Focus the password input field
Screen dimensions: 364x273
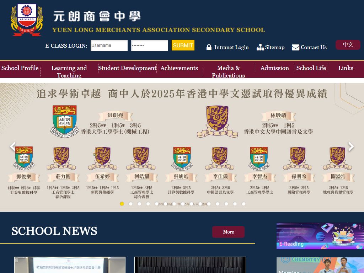150,45
